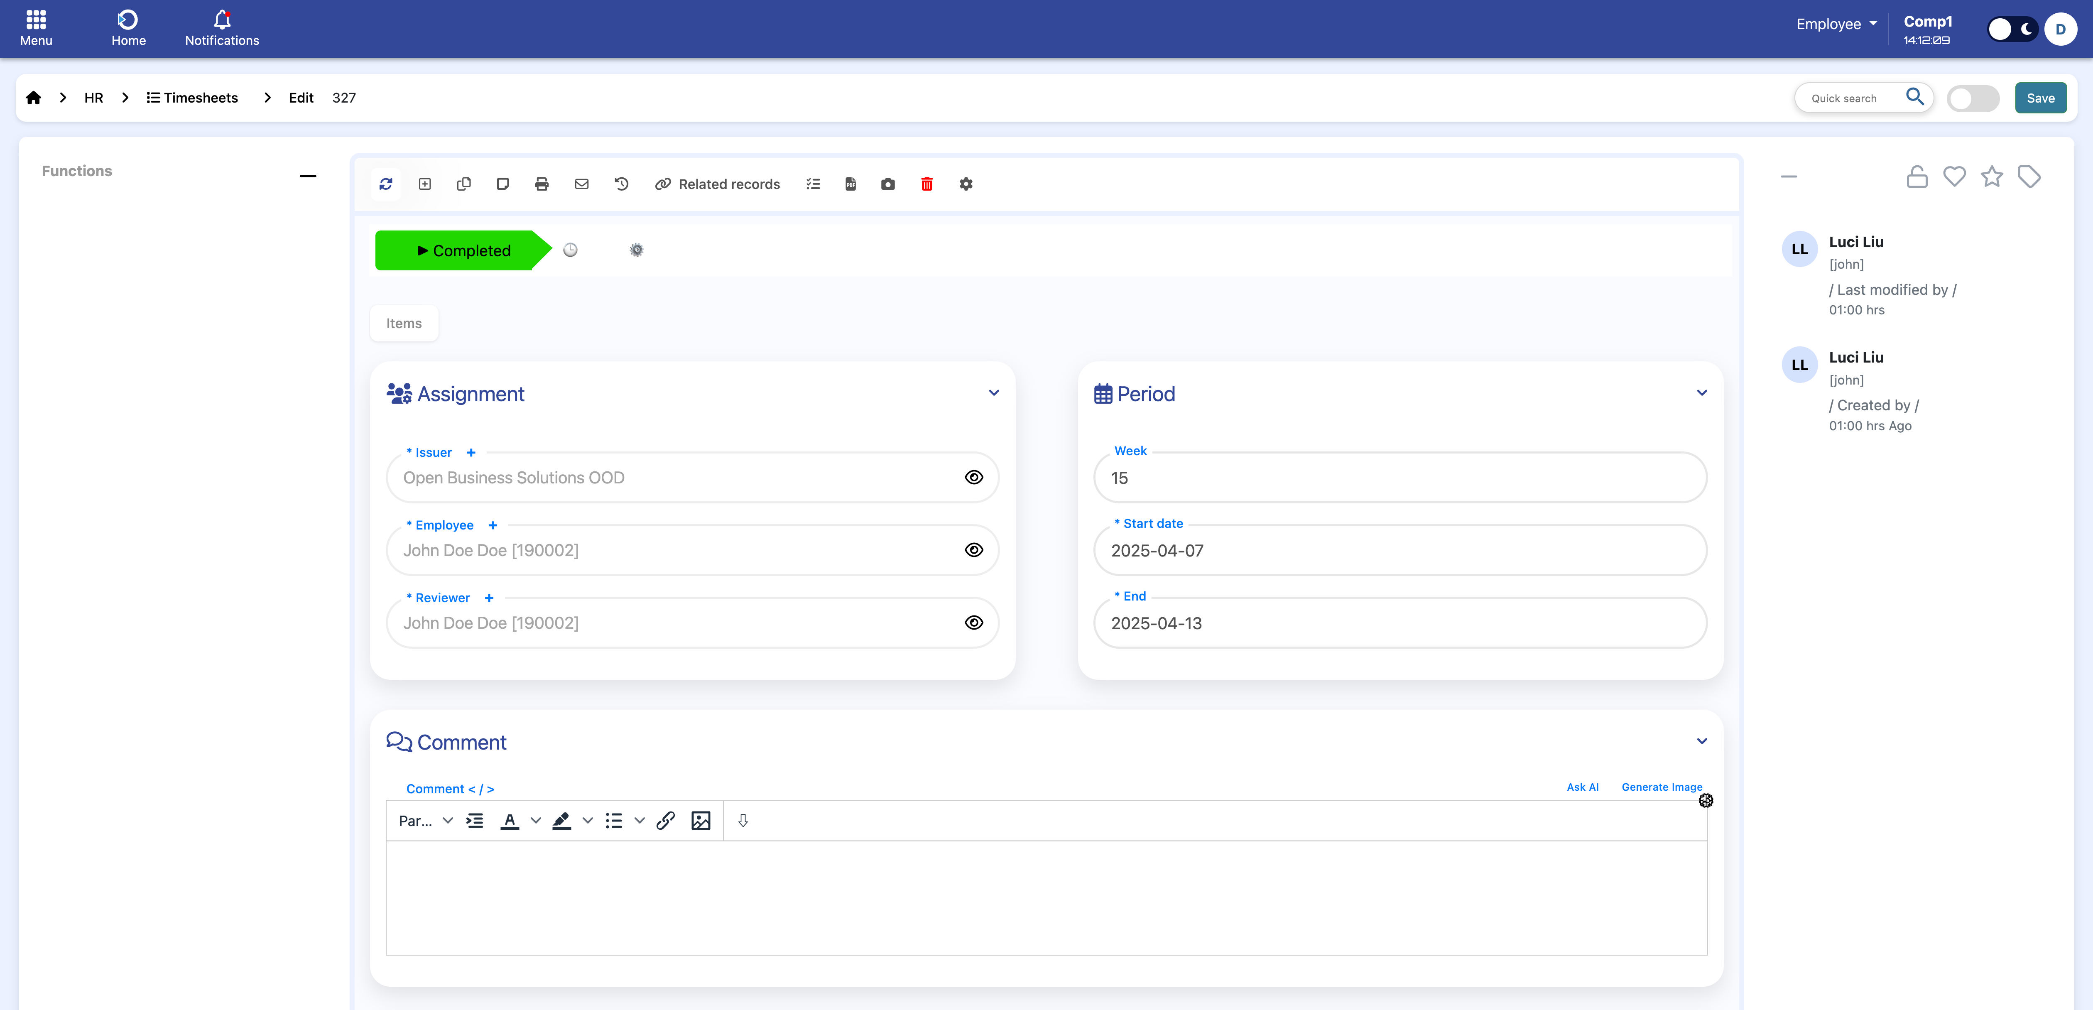
Task: Insert link in comment editor
Action: tap(665, 821)
